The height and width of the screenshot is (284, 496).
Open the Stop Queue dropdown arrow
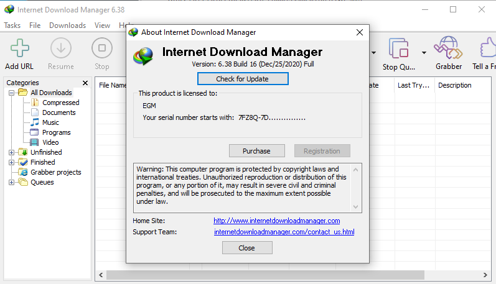[424, 53]
